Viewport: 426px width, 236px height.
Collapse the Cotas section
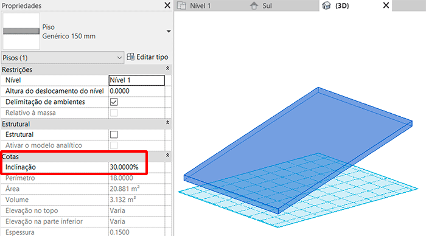(x=167, y=155)
